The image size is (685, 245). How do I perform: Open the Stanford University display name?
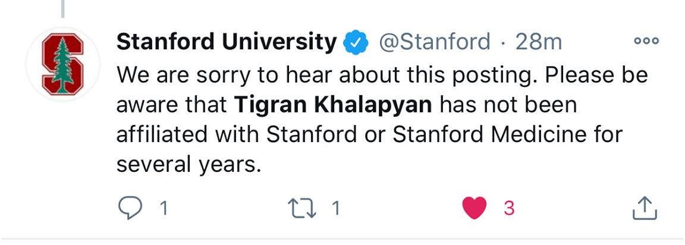click(227, 42)
